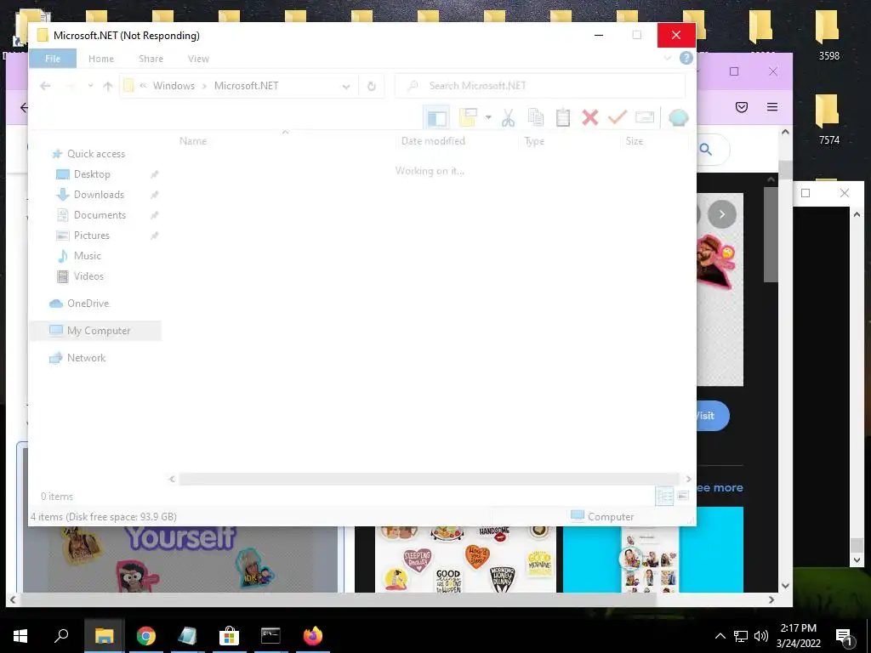Select OneDrive in the navigation pane

[88, 304]
